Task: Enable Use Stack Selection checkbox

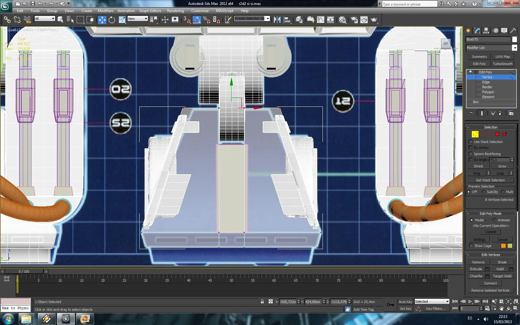Action: pyautogui.click(x=471, y=142)
